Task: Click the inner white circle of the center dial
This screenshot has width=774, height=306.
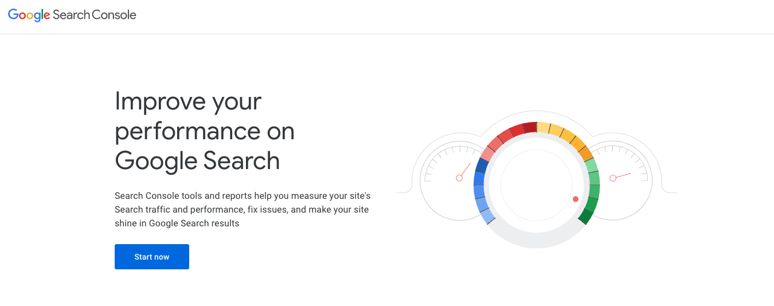Action: coord(536,185)
